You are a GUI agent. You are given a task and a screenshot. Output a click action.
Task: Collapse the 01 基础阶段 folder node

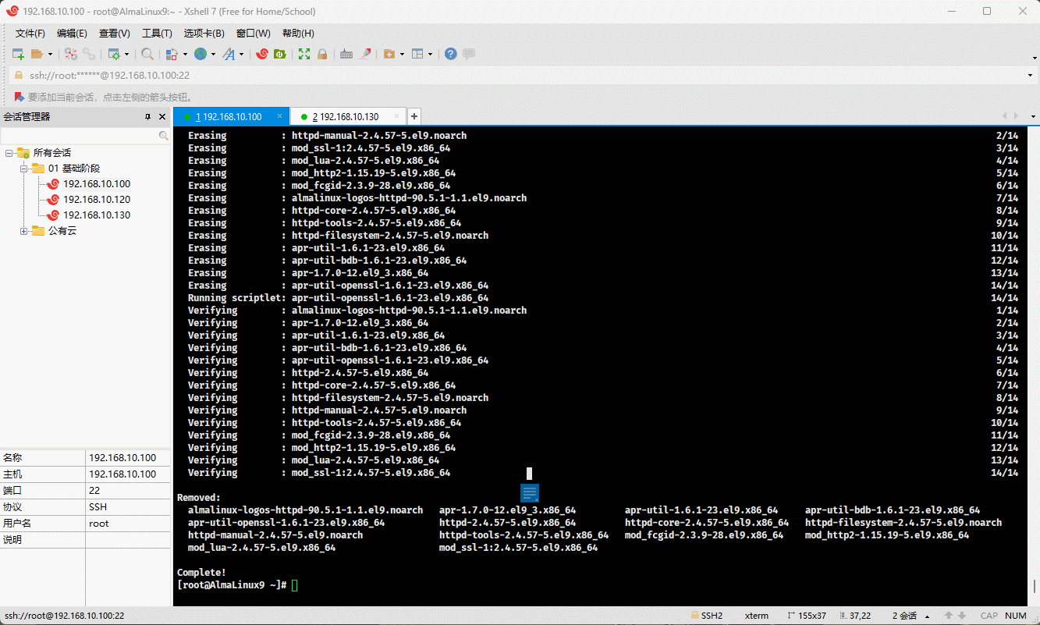pyautogui.click(x=24, y=169)
